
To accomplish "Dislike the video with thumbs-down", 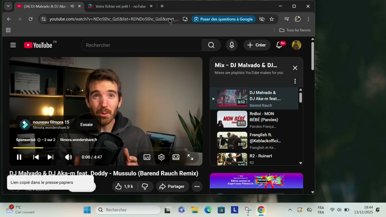I will click(x=145, y=187).
